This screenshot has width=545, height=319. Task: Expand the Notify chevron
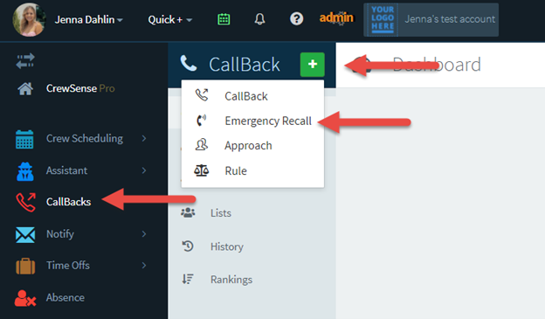(x=144, y=234)
